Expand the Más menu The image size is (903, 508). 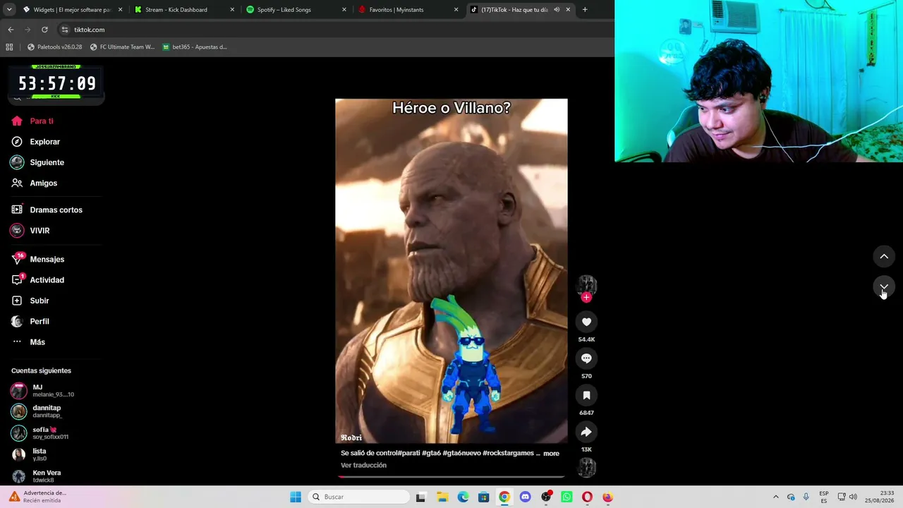[28, 342]
